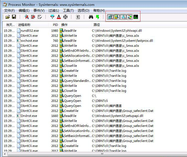Click the 操作 column header
187x157 pixels.
[76, 25]
